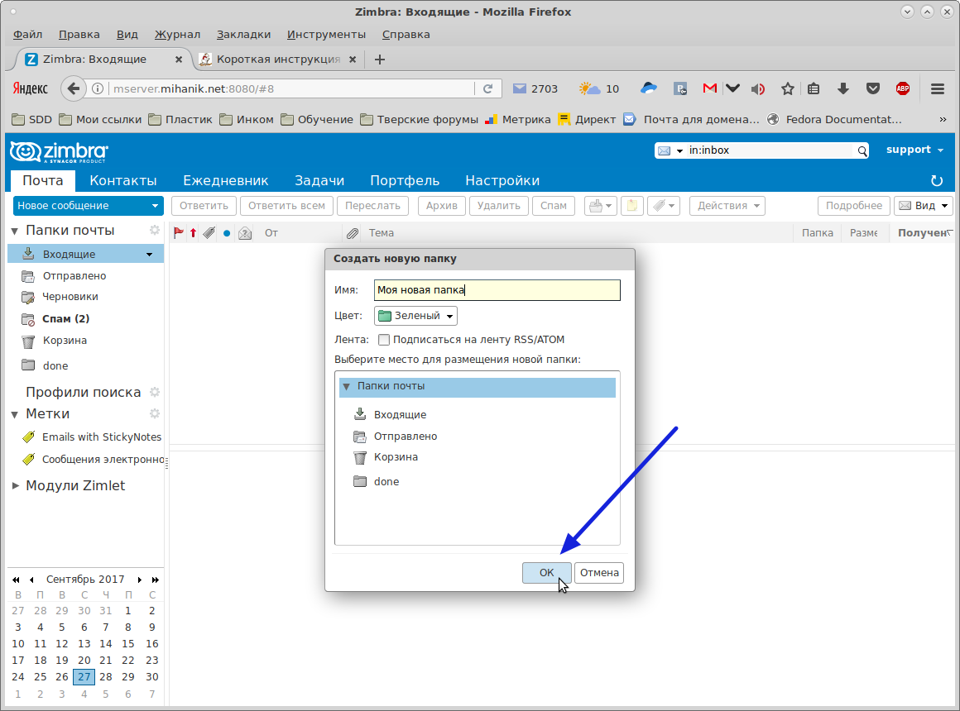Open support account dropdown
This screenshot has height=711, width=960.
(914, 150)
